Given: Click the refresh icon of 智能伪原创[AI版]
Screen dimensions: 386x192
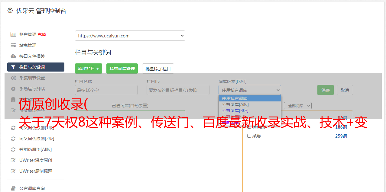Looking at the screenshot, I should pos(13,149).
